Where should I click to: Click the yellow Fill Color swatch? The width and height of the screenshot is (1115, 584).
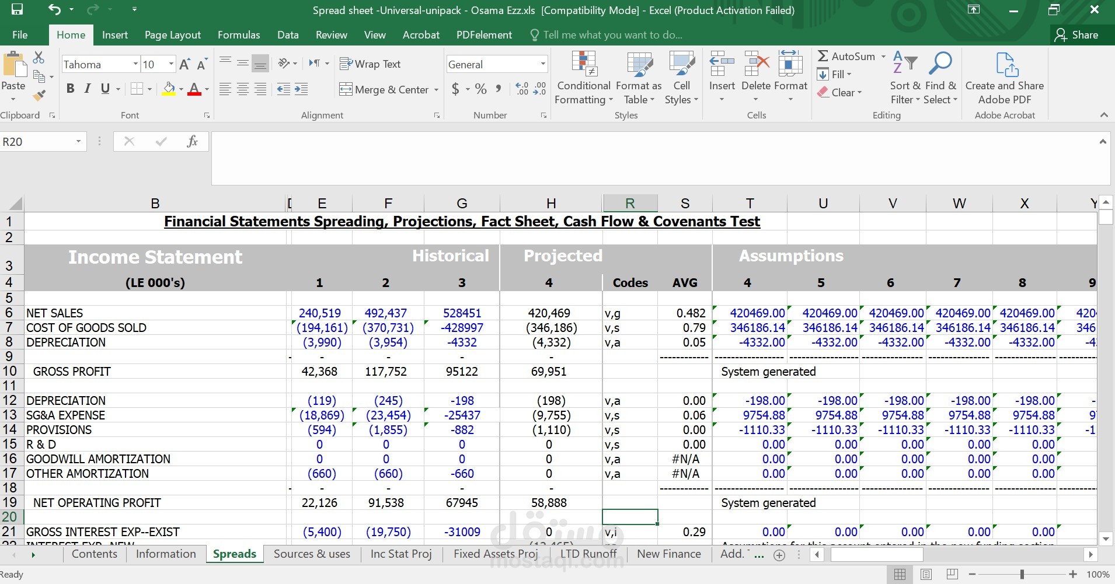(169, 89)
